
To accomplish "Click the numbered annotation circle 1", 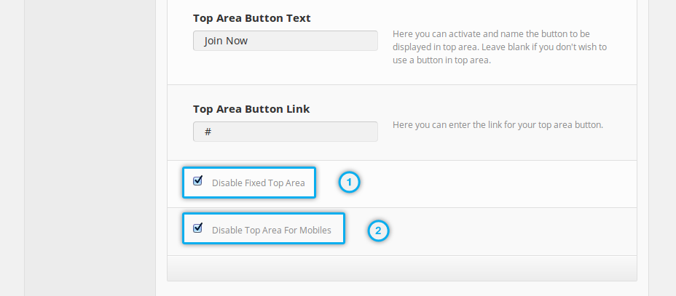I will click(350, 183).
